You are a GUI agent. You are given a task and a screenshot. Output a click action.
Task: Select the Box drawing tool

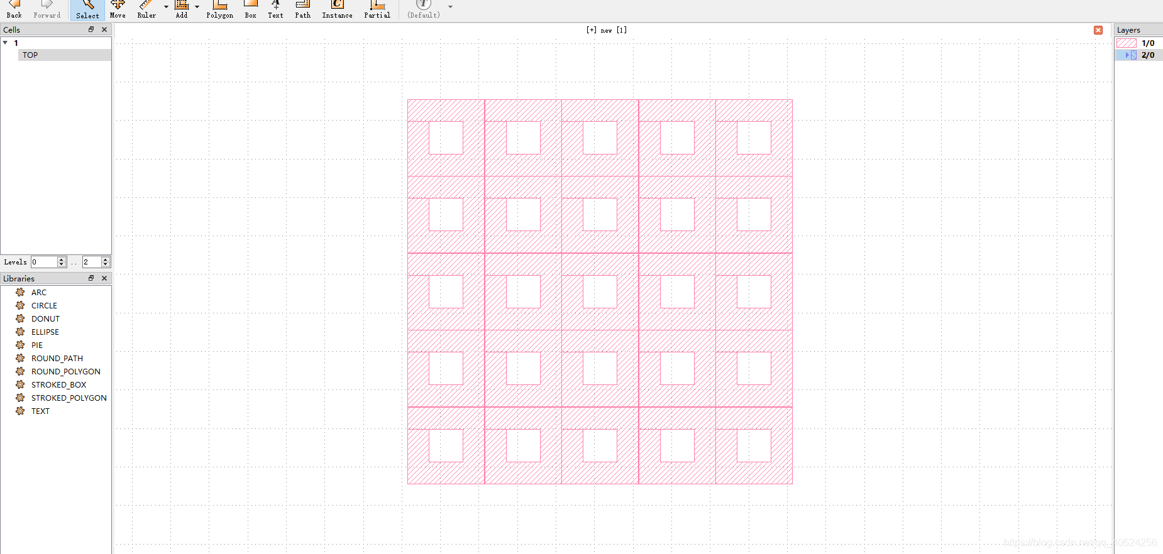click(251, 9)
